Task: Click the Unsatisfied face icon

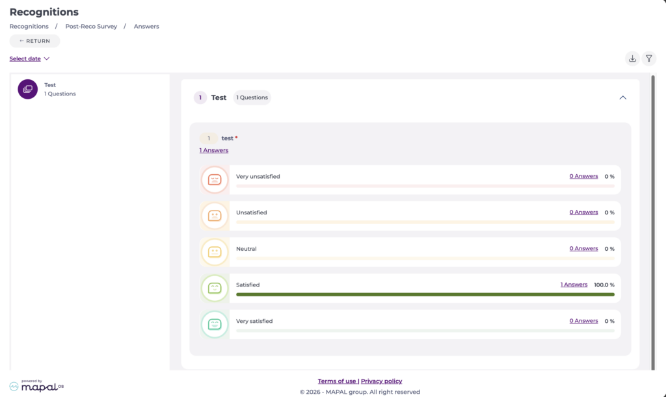Action: click(x=215, y=216)
